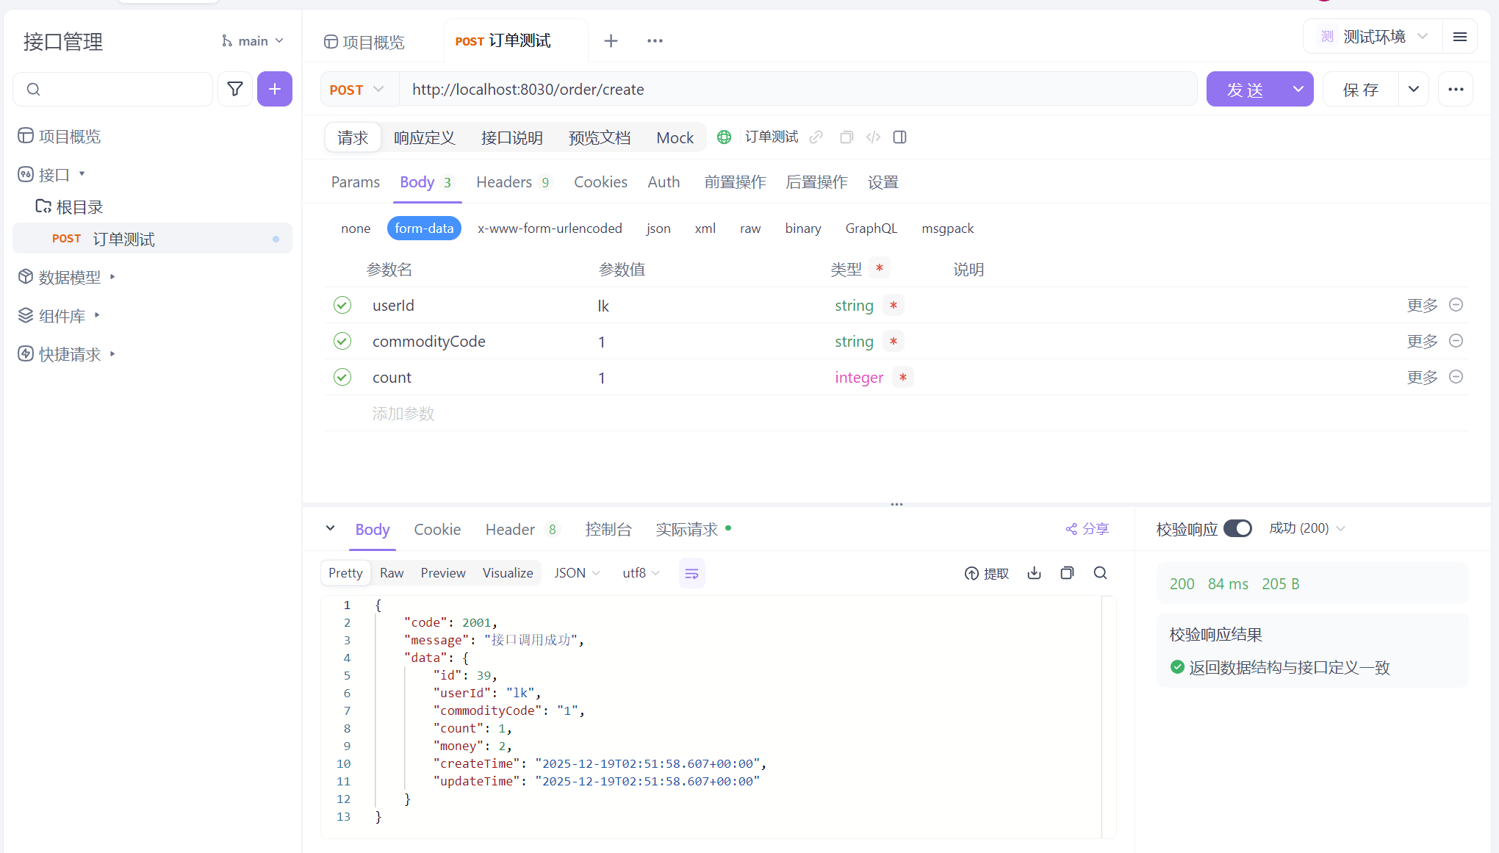Viewport: 1499px width, 853px height.
Task: Click the filter icon in sidebar
Action: 235,89
